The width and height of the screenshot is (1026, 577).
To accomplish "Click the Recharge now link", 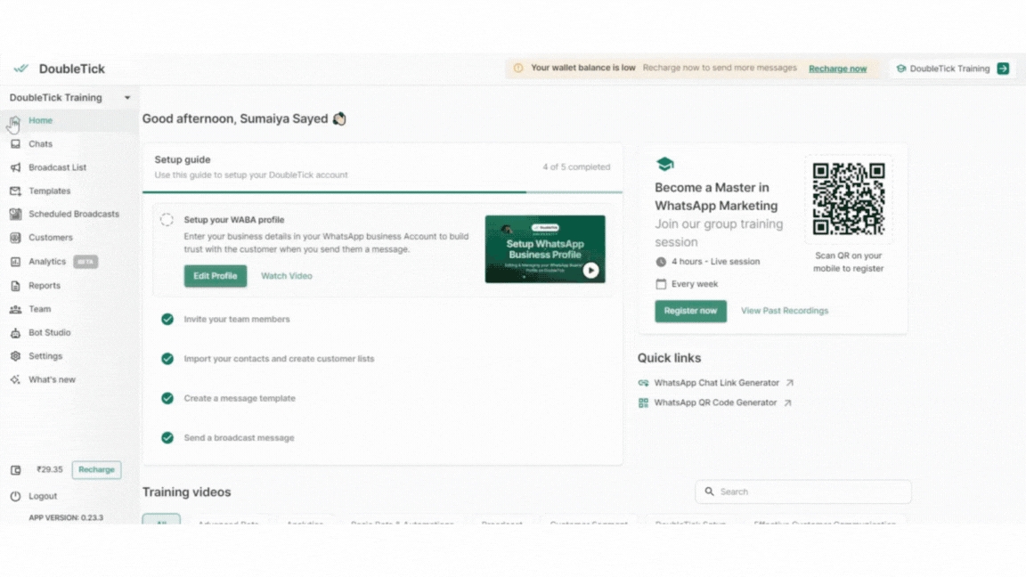I will 837,69.
